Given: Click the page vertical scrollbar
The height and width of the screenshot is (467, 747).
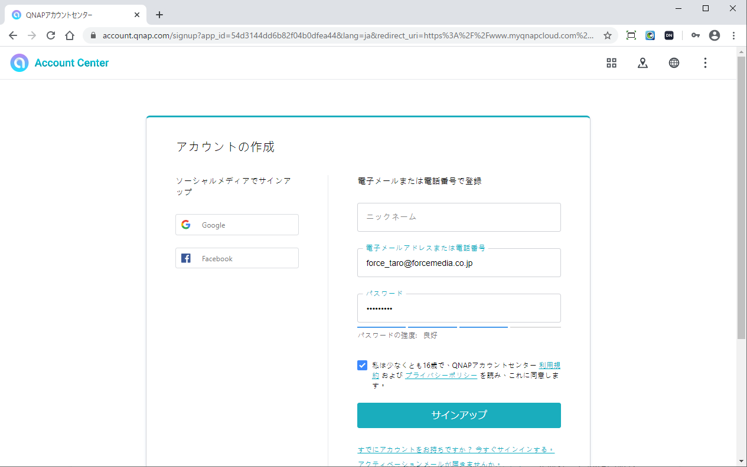Looking at the screenshot, I should (742, 195).
